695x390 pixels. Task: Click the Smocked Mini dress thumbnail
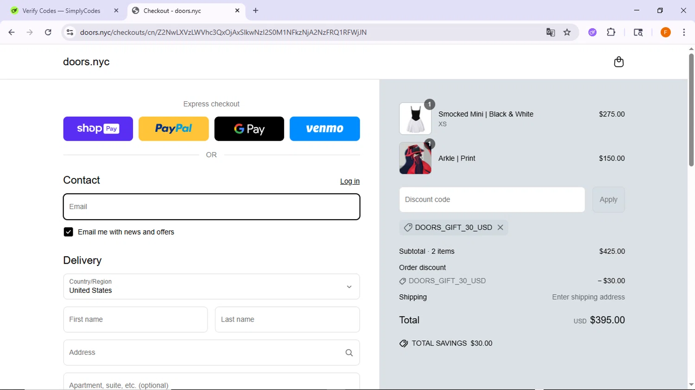415,118
